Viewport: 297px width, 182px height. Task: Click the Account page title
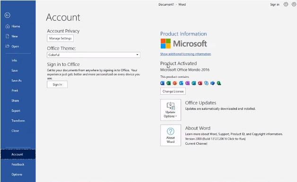(x=63, y=17)
